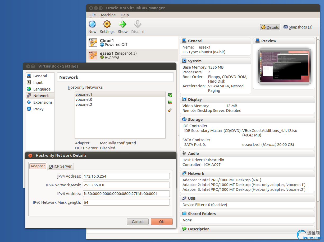
Task: Click the Host Driver PulseAudio text
Action: coord(203,160)
